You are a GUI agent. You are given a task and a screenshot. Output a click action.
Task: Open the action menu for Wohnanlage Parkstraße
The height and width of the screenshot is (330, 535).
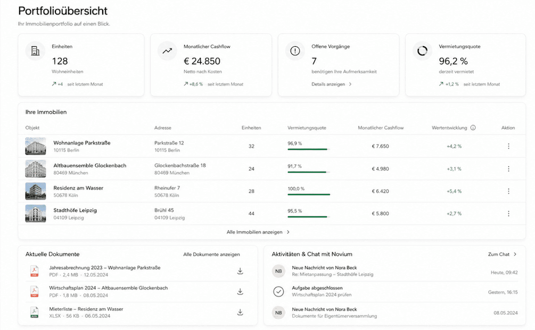508,146
